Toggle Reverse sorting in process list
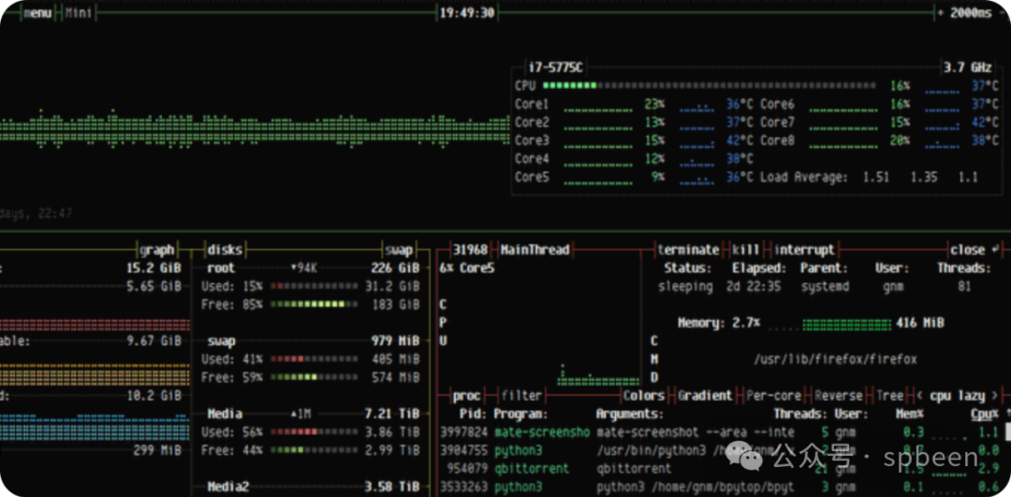Viewport: 1011px width, 497px height. point(838,396)
